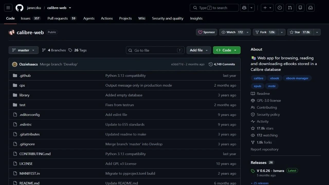Open CONTRIBUTING.md file
Image resolution: width=329 pixels, height=185 pixels.
click(35, 154)
